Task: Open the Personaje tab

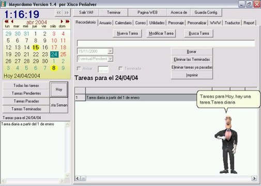Action: click(x=176, y=23)
